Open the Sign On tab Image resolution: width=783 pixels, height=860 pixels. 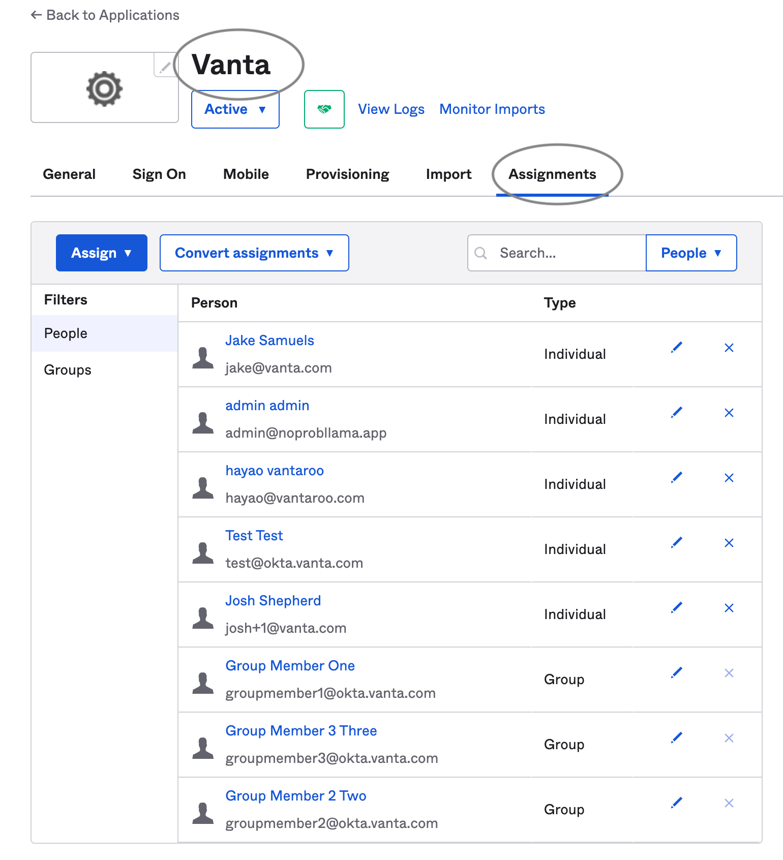click(x=159, y=174)
